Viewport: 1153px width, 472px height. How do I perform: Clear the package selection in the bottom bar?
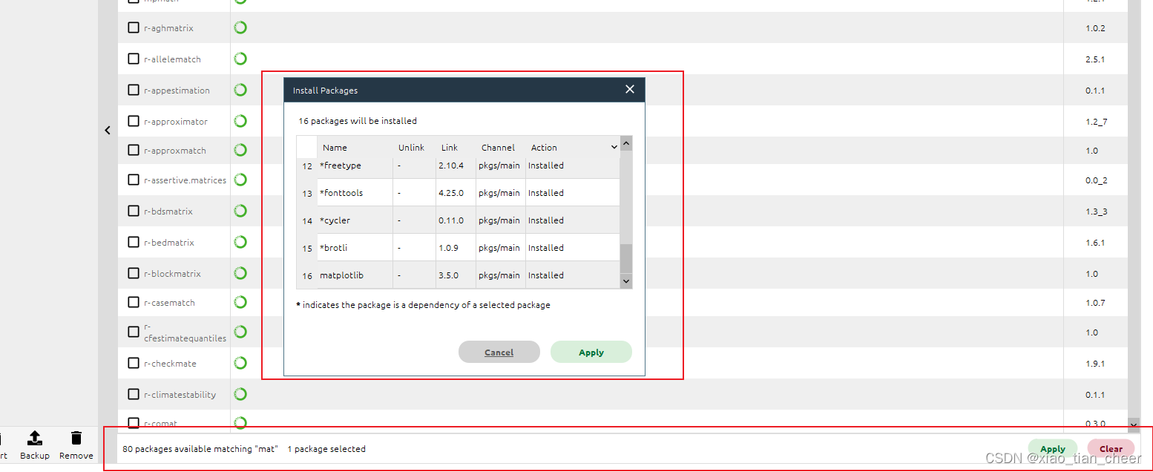pos(1111,448)
